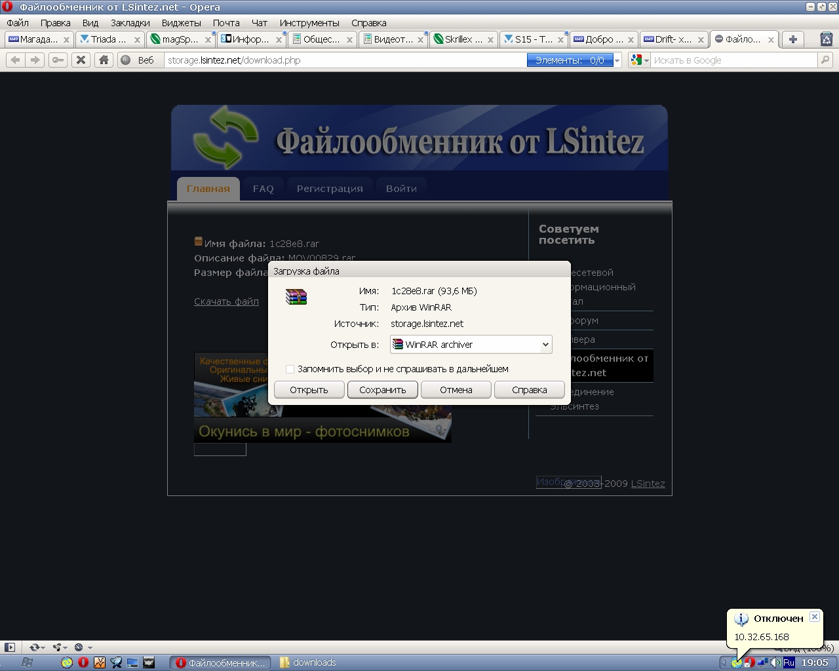Go forward with the Forward arrow button
The width and height of the screenshot is (839, 671).
click(x=35, y=60)
